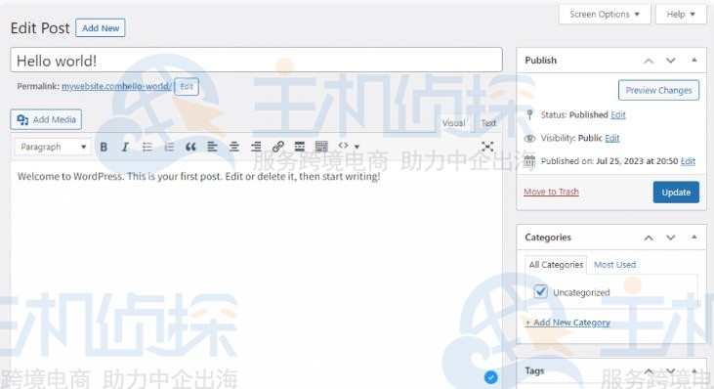Insert a numbered list
The width and height of the screenshot is (714, 389).
pyautogui.click(x=169, y=147)
